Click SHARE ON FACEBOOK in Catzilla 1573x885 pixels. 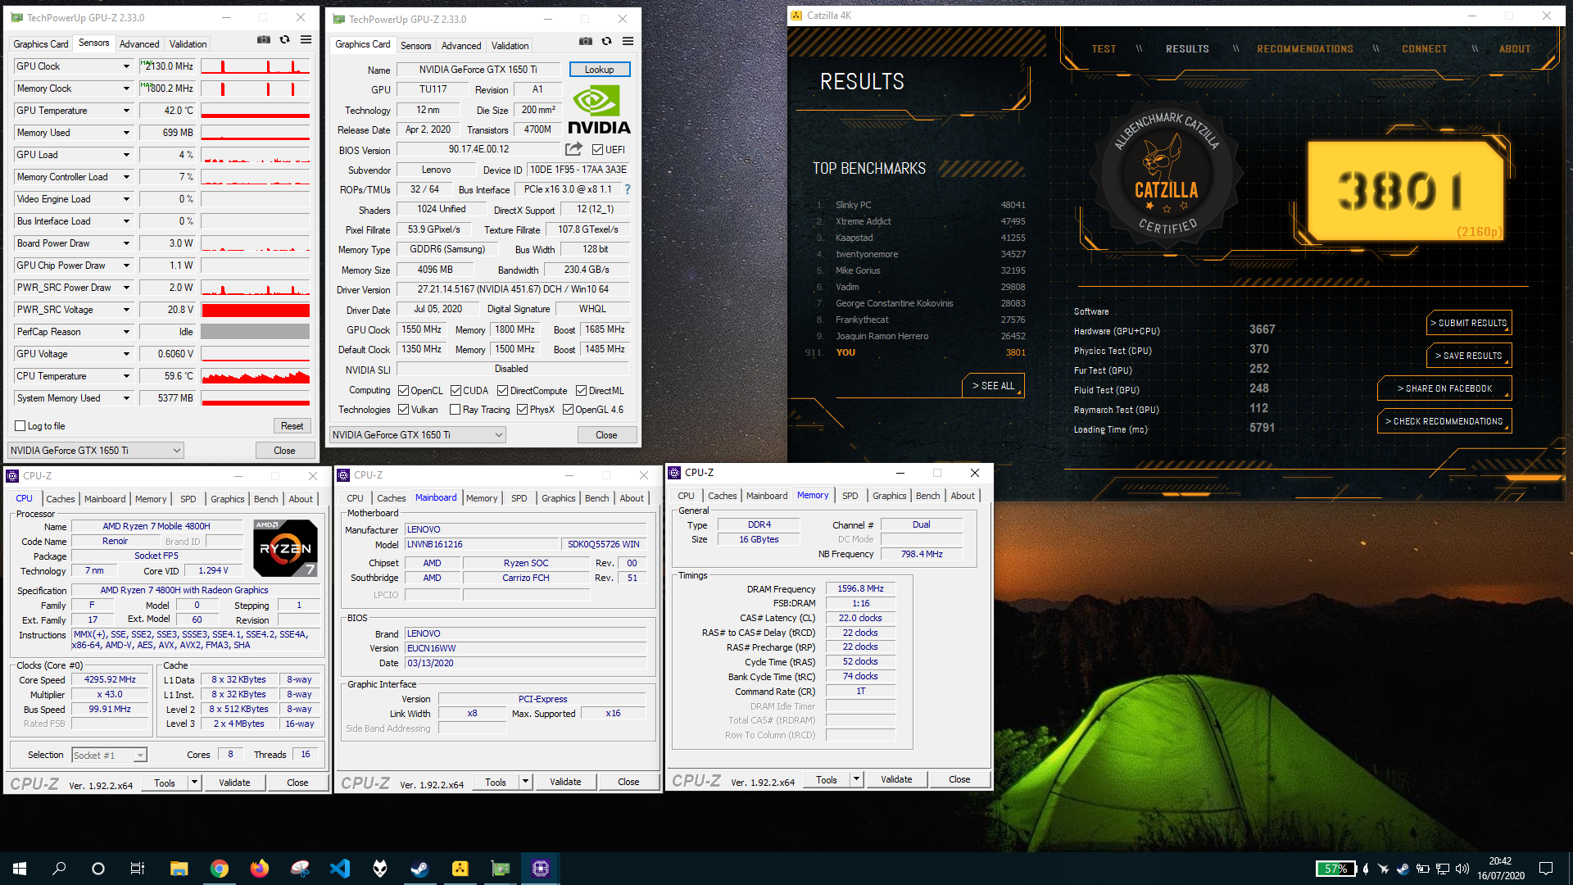(x=1444, y=388)
